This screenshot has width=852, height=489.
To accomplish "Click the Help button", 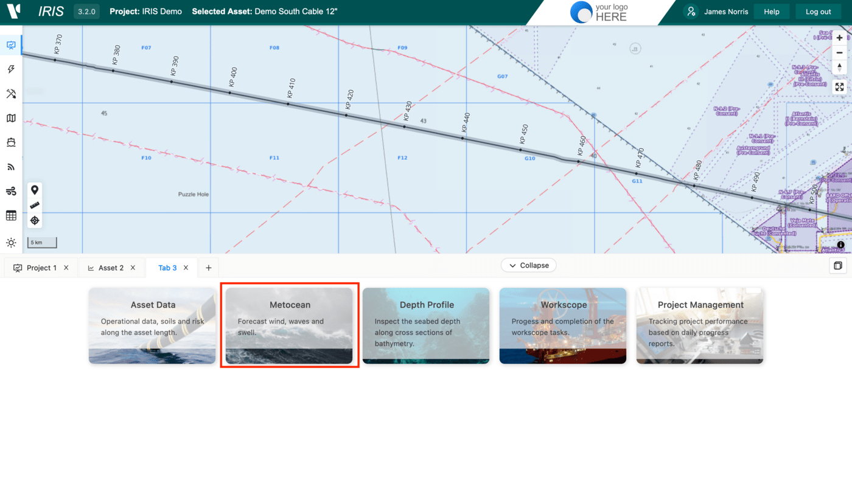I will (x=772, y=12).
